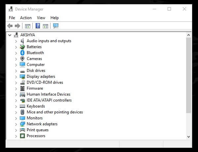This screenshot has width=198, height=152.
Task: Click the vertical scrollbar thumb
Action: pos(188,75)
